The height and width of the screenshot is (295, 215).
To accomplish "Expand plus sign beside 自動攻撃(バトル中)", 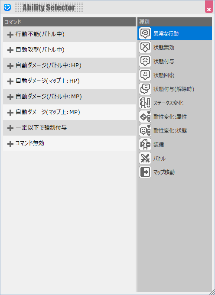I will pyautogui.click(x=10, y=50).
